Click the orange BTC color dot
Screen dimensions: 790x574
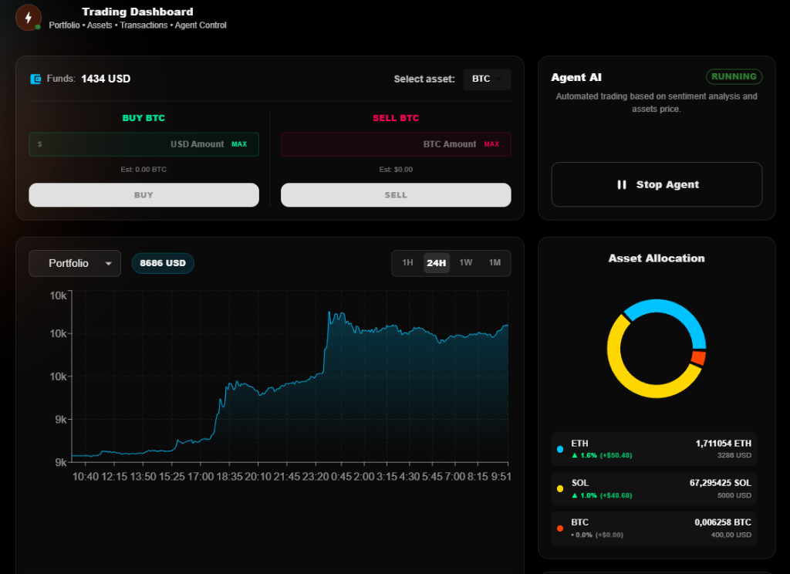pyautogui.click(x=560, y=528)
